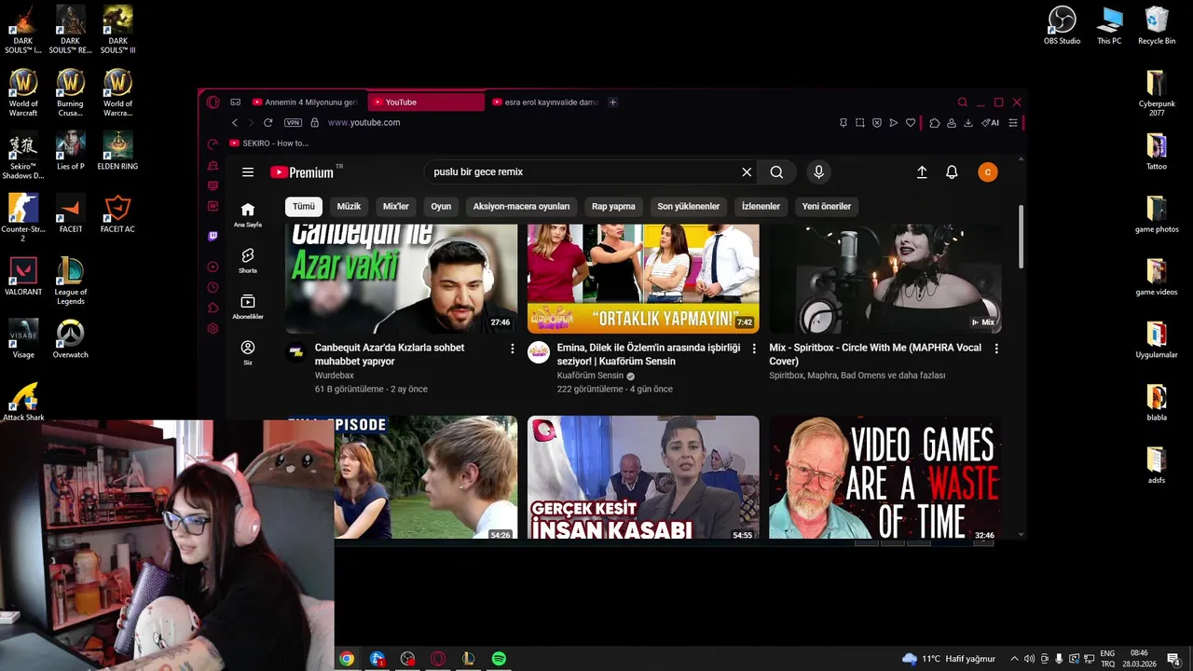Reload the page in Opera GX
Viewport: 1193px width, 671px height.
click(x=268, y=123)
